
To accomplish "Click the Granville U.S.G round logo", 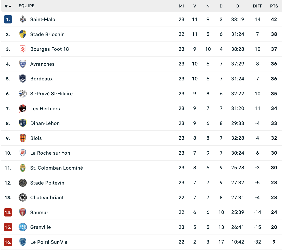I will tap(23, 227).
